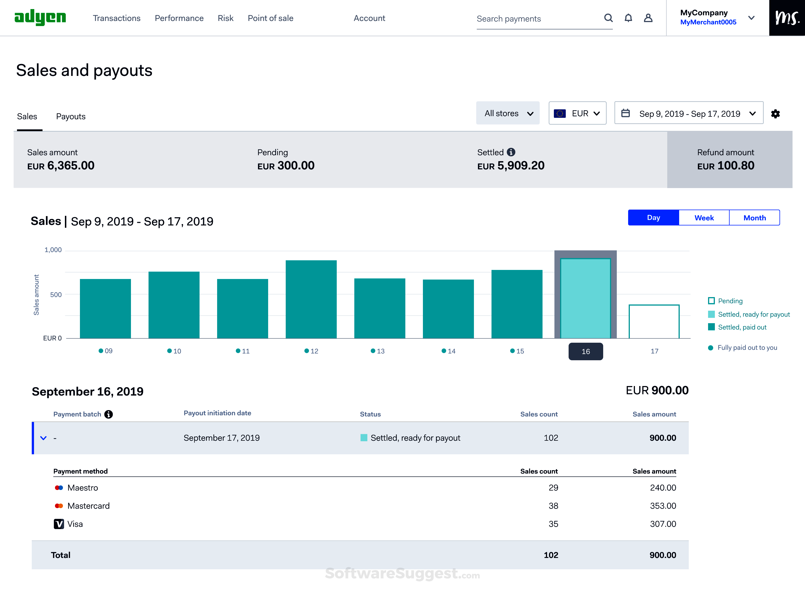Image resolution: width=805 pixels, height=601 pixels.
Task: Open the report settings gear
Action: click(x=776, y=114)
